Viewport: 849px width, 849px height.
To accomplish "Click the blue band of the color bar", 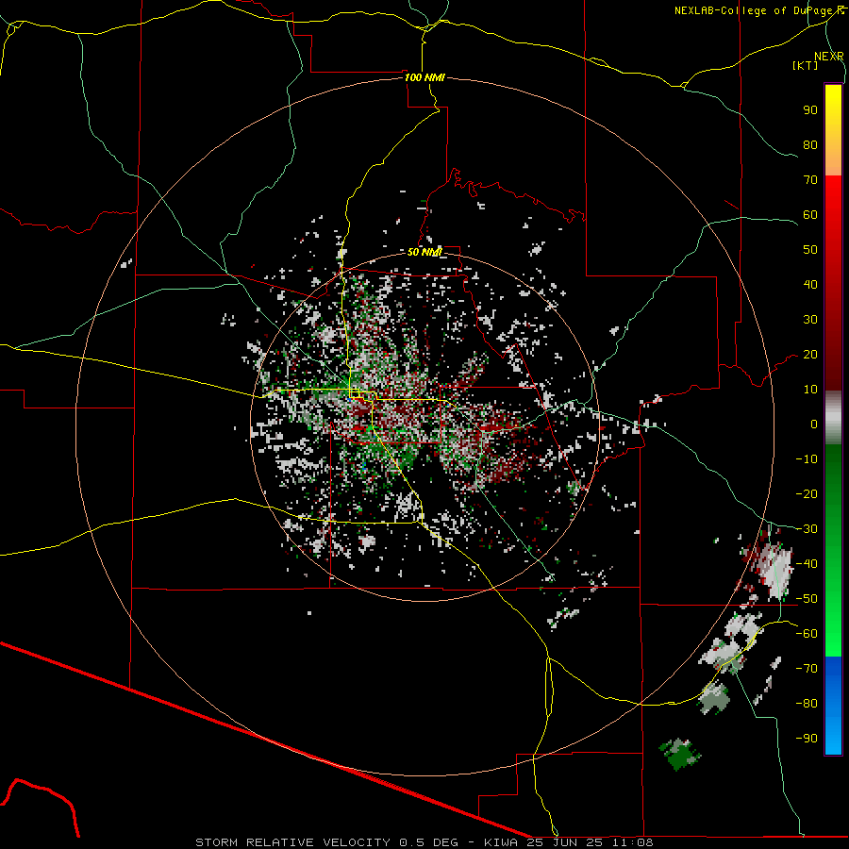I will tap(833, 704).
